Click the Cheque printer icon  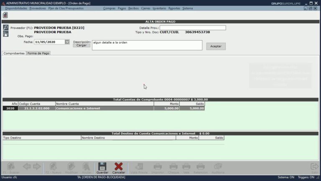(x=173, y=166)
